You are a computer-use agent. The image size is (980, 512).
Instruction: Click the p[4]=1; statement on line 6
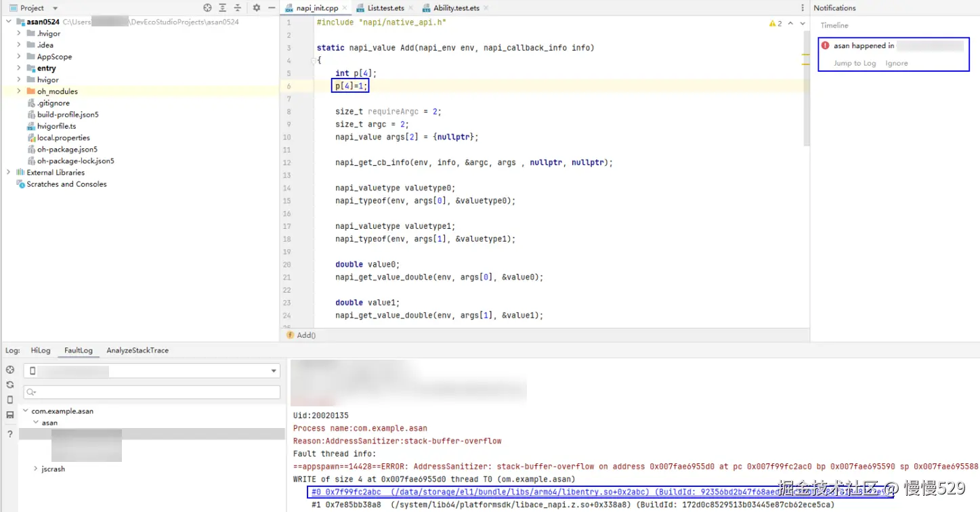click(351, 86)
